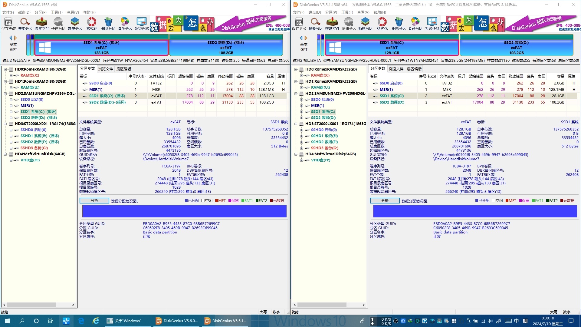Open 帮助(H) menu in V5.5.1 window
The image size is (581, 327).
coord(380,12)
